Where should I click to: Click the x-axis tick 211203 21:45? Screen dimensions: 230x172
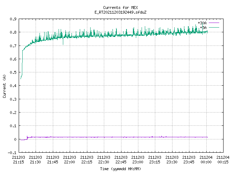(52, 159)
